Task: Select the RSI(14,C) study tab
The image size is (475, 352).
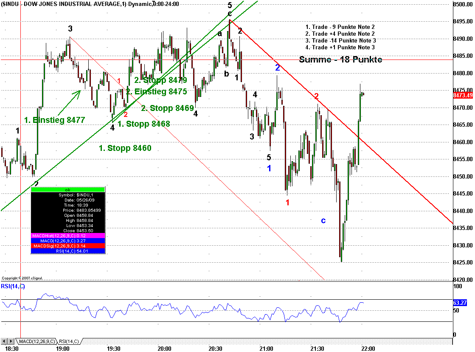Action: [68, 341]
